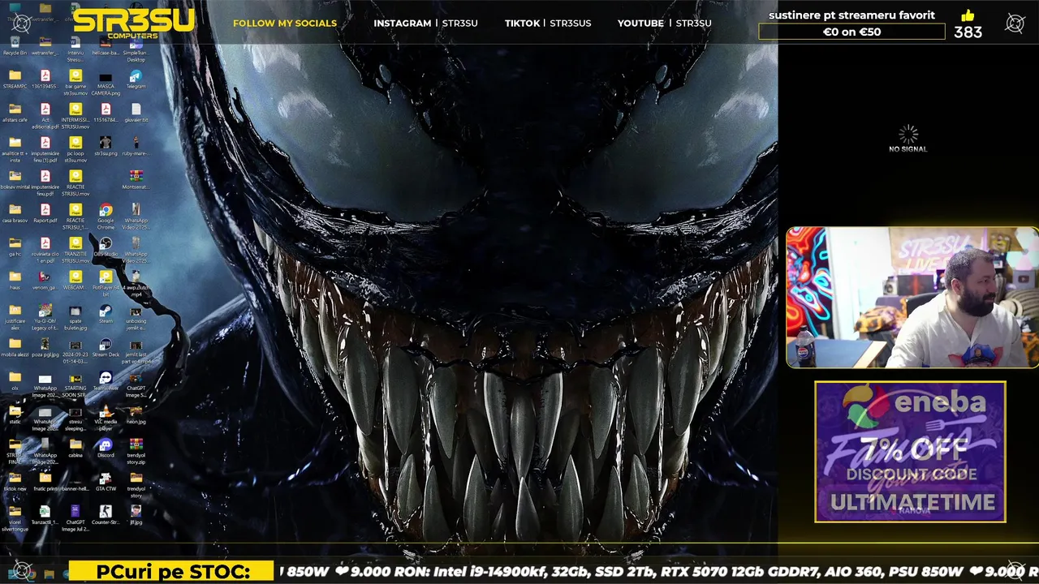This screenshot has width=1039, height=584.
Task: Select the haus folder on the desktop
Action: [x=15, y=281]
